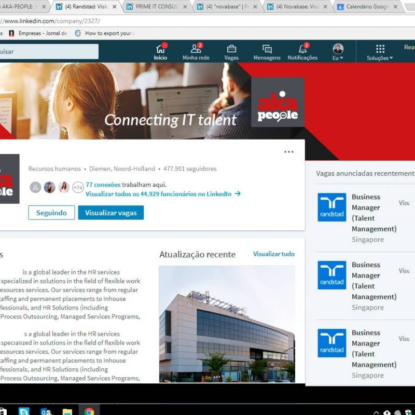415x415 pixels.
Task: Open second Business Manager (Talent Management) job title
Action: coord(374,281)
